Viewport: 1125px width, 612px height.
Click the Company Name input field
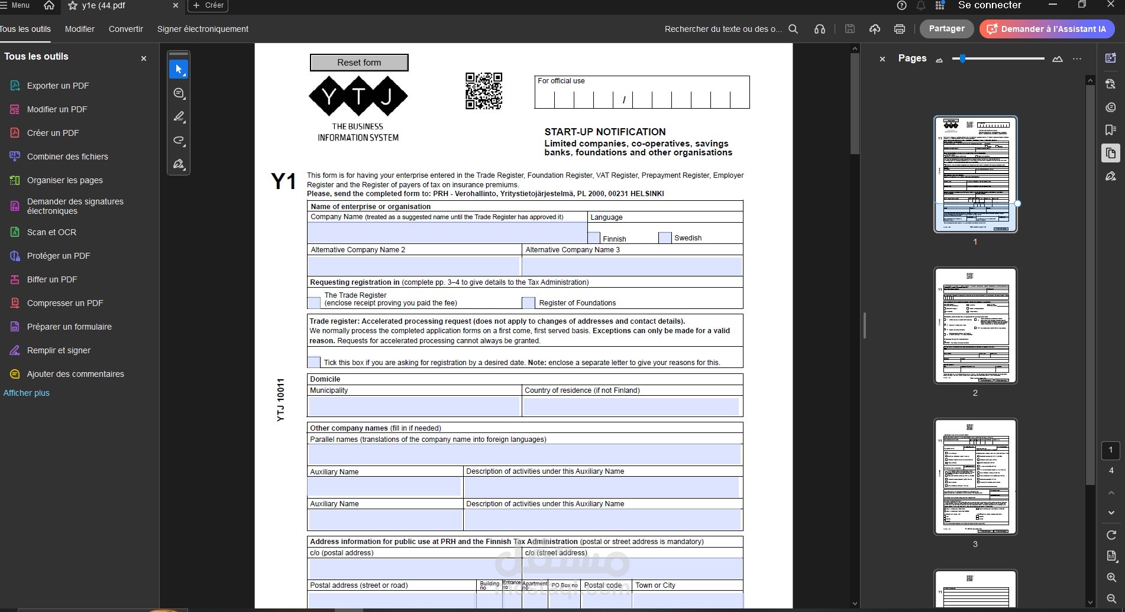tap(447, 232)
